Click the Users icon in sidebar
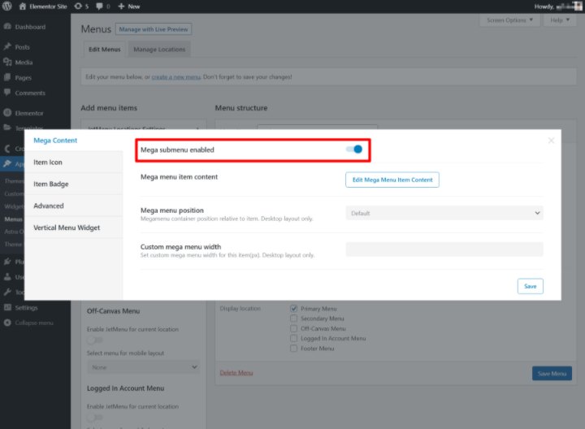The height and width of the screenshot is (429, 585). [7, 277]
